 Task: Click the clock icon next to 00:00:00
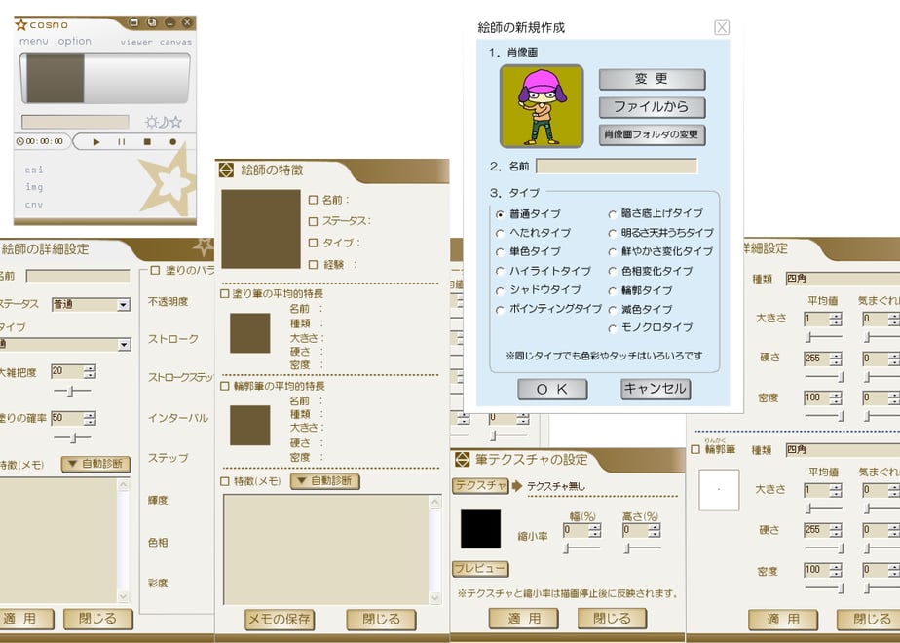point(20,141)
